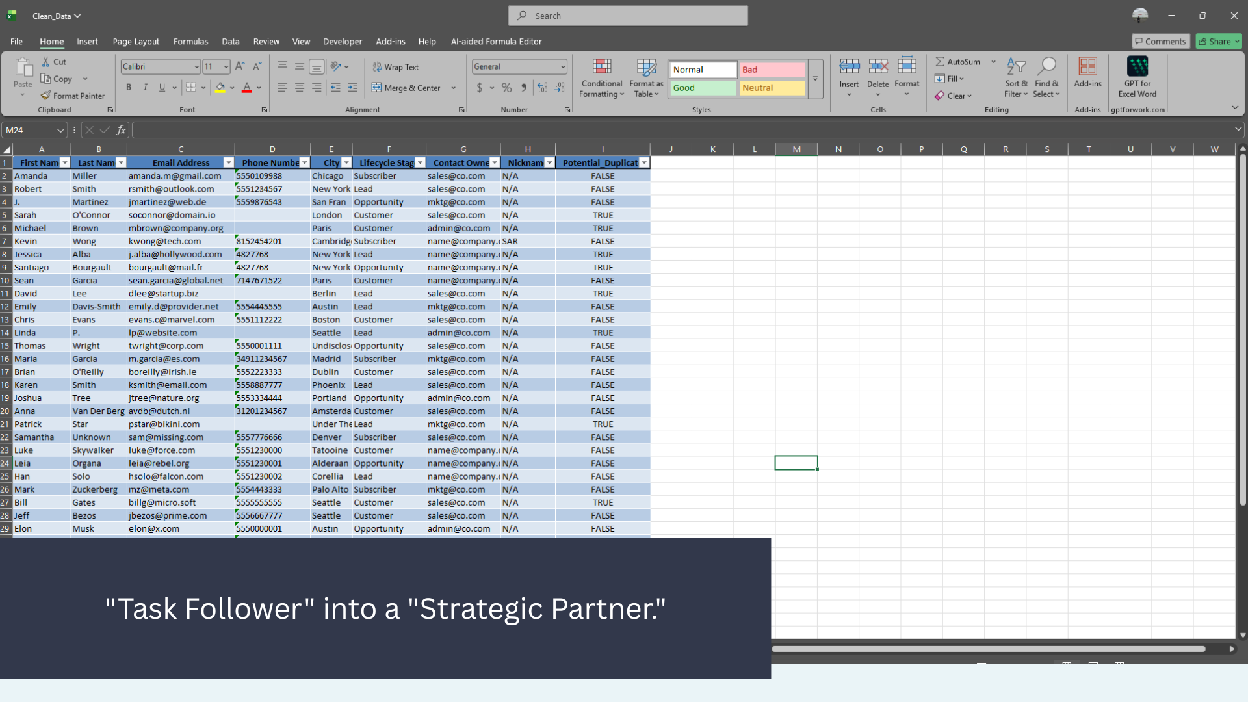Open the Calibri font name dropdown
This screenshot has width=1248, height=702.
coord(196,66)
